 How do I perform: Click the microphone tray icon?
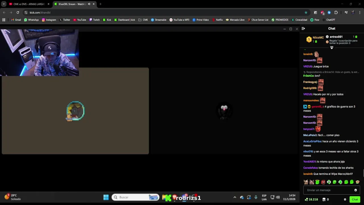click(256, 197)
